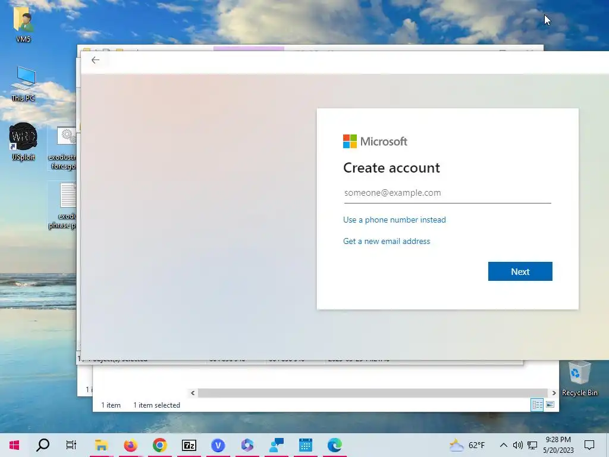Open the Windows Start menu
Image resolution: width=609 pixels, height=457 pixels.
click(14, 445)
